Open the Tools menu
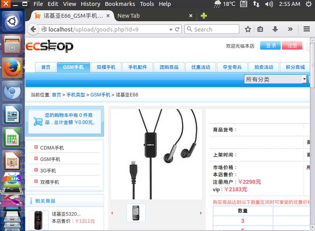315x231 pixels. pos(147,4)
